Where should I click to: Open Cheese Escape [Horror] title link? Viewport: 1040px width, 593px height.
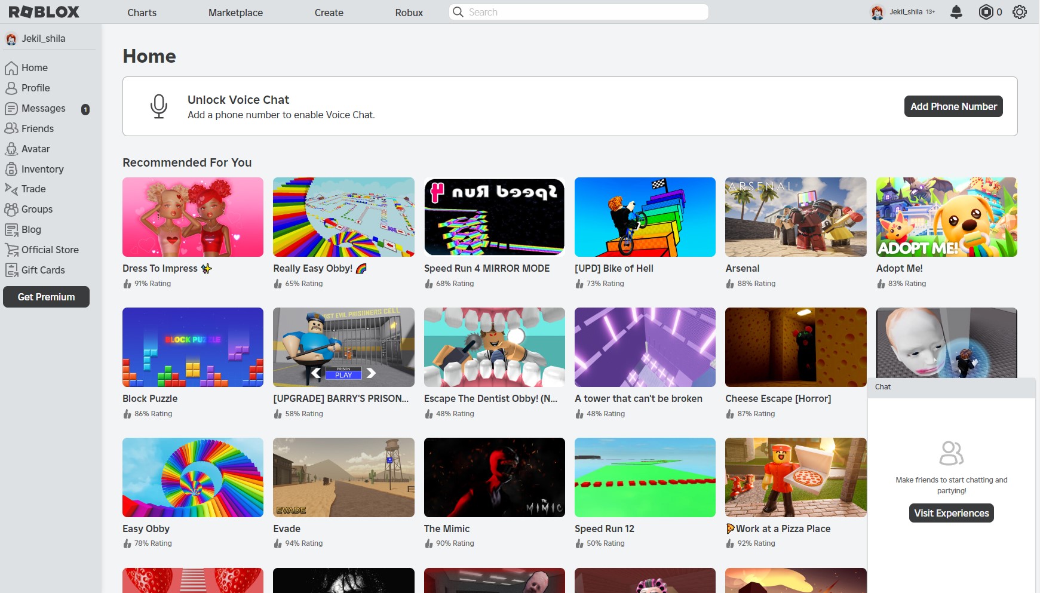click(x=778, y=398)
